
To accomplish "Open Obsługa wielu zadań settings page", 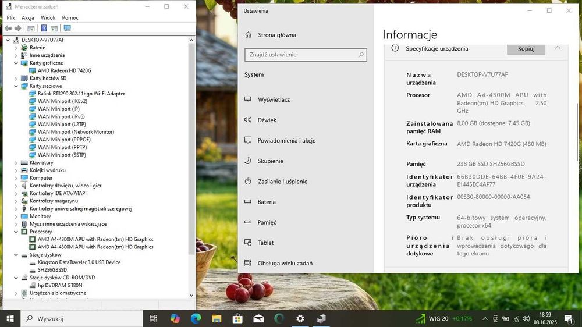I will 285,263.
